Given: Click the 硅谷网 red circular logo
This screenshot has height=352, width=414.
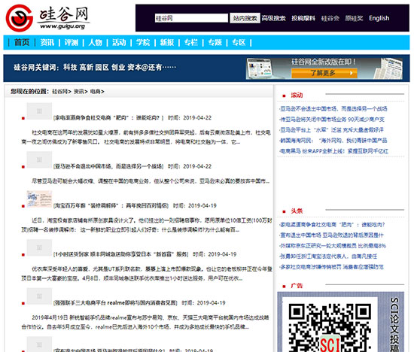Looking at the screenshot, I should click(20, 18).
